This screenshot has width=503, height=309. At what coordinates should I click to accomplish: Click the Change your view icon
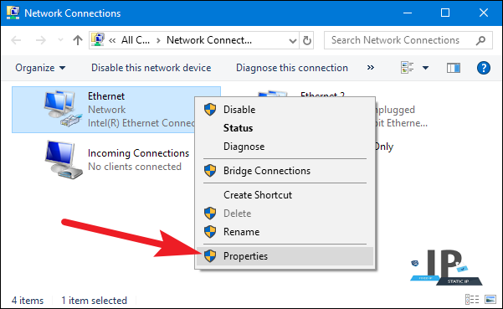point(407,68)
